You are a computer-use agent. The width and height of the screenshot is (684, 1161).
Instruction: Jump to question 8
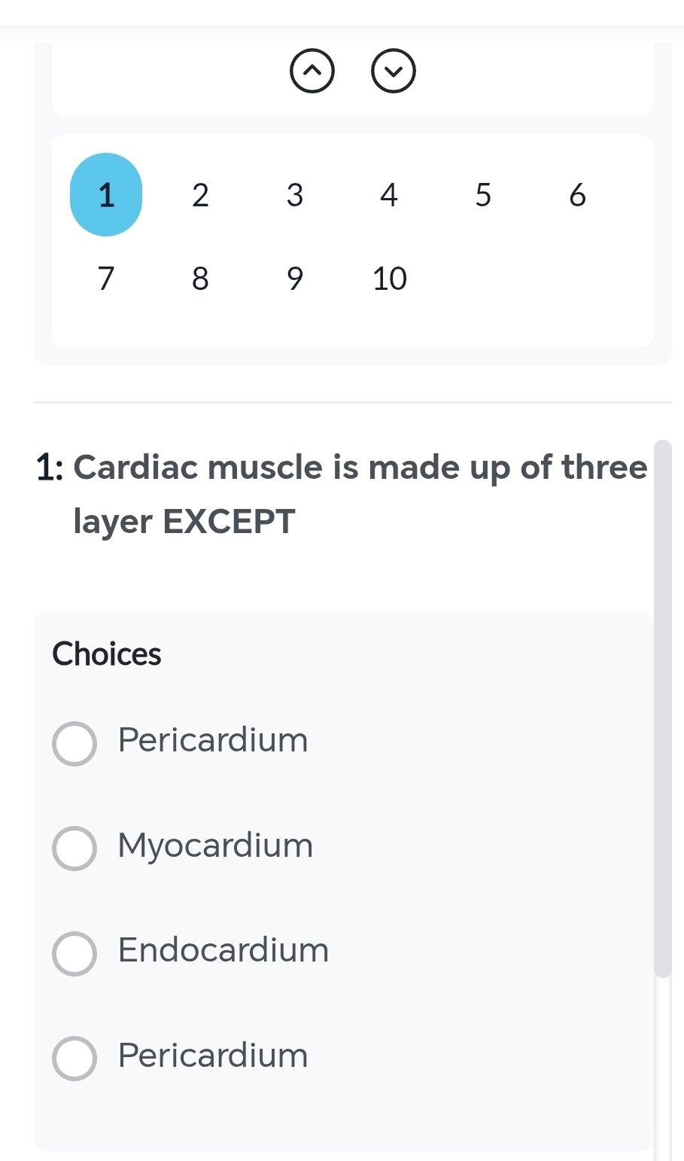200,278
